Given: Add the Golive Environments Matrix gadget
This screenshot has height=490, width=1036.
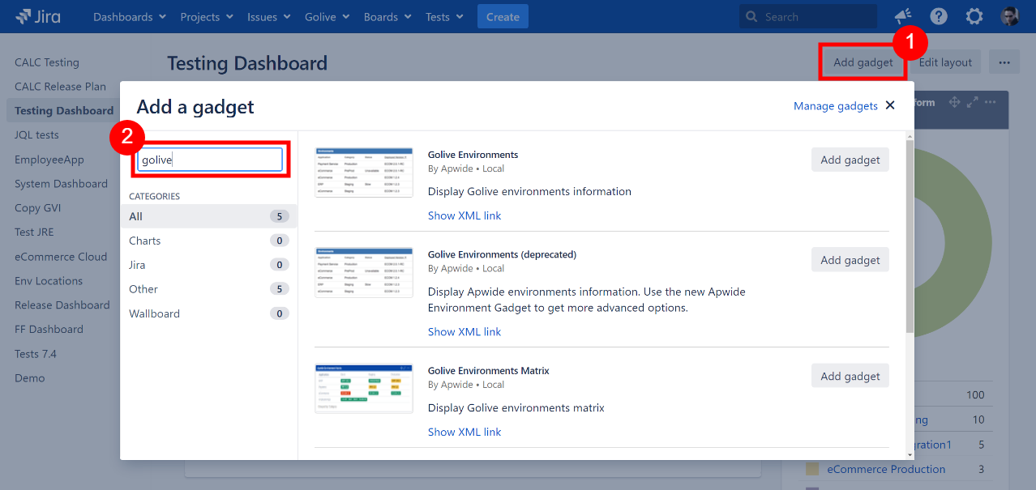Looking at the screenshot, I should (x=850, y=376).
